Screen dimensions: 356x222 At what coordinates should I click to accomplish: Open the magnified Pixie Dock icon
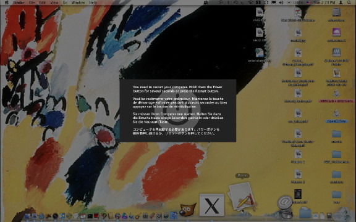click(242, 197)
